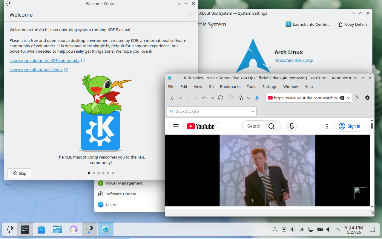
Task: Go up one level in Konqueror
Action: click(x=204, y=98)
